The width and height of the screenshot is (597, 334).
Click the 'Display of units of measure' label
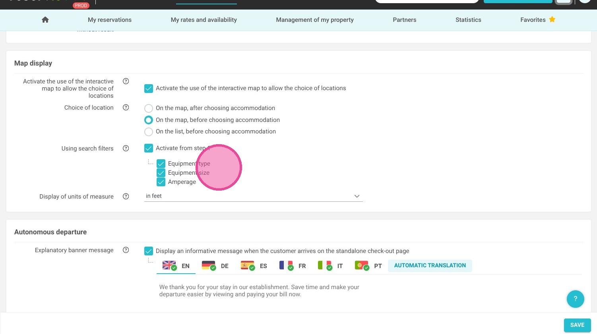pyautogui.click(x=76, y=197)
